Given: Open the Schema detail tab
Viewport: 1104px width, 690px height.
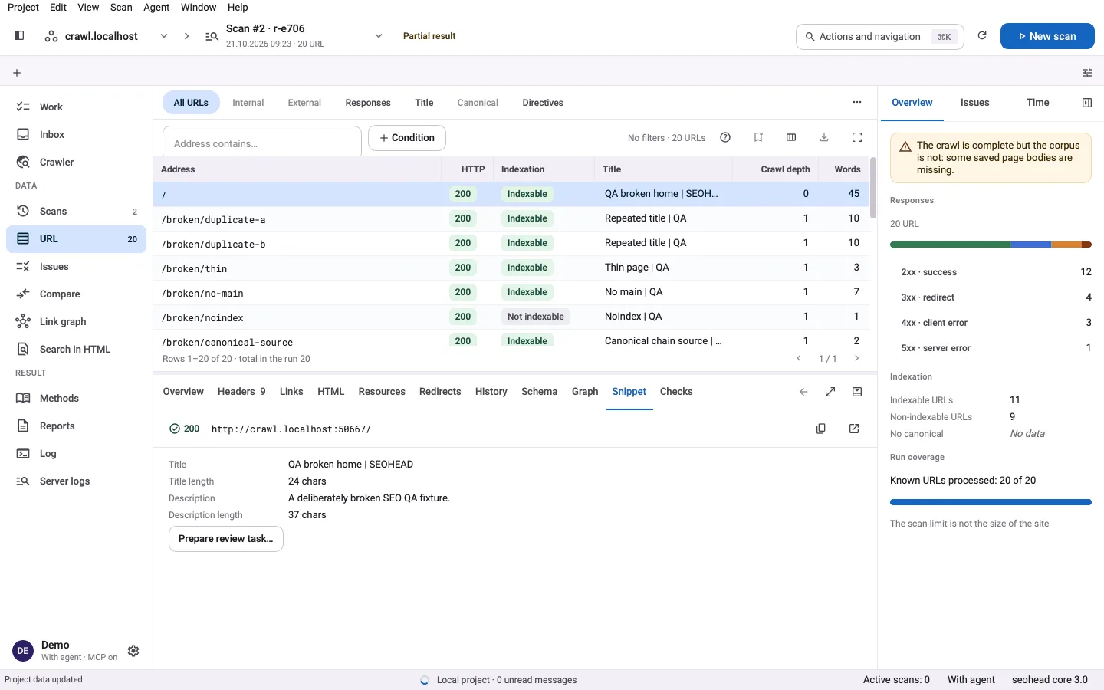Looking at the screenshot, I should coord(539,392).
